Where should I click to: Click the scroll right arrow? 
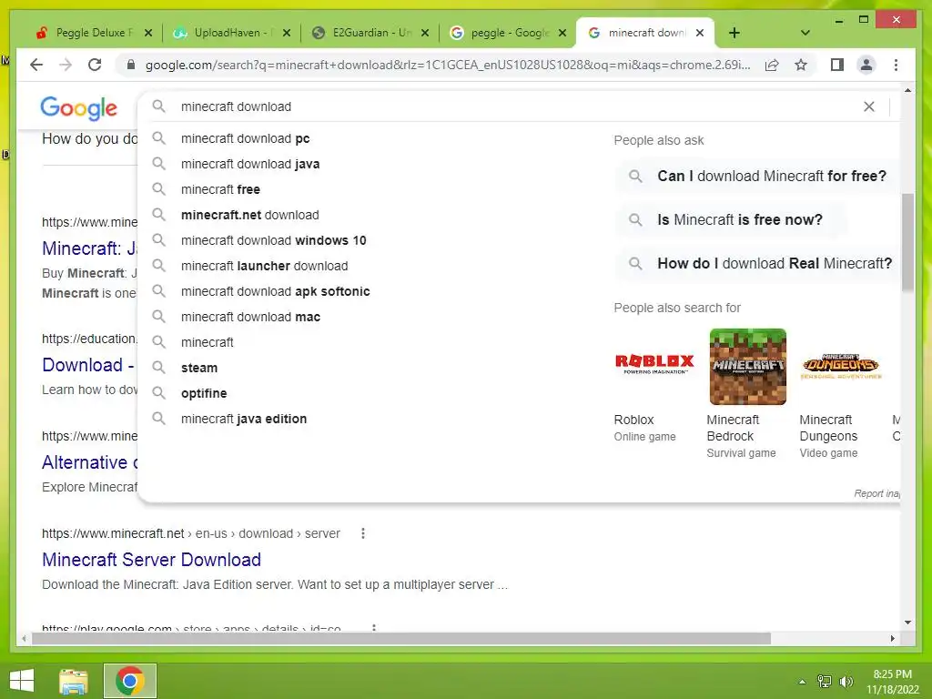[892, 638]
